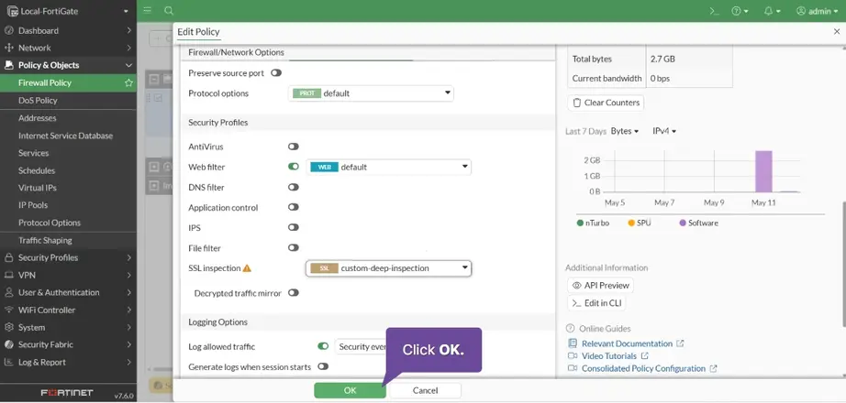
Task: Toggle Log allowed traffic switch
Action: pos(323,346)
